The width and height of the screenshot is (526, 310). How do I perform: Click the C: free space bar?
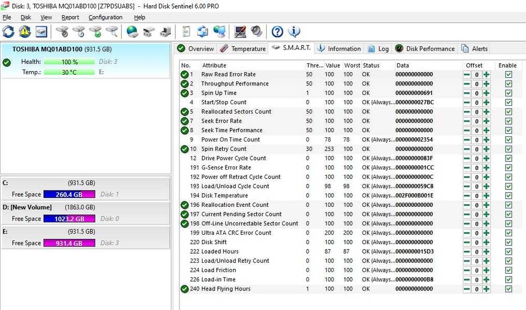[x=69, y=194]
